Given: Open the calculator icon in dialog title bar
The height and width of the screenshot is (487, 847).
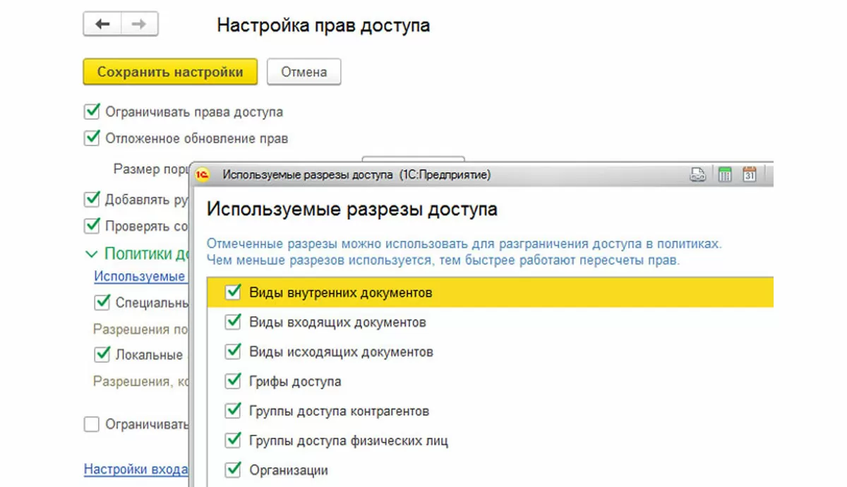Looking at the screenshot, I should (724, 175).
